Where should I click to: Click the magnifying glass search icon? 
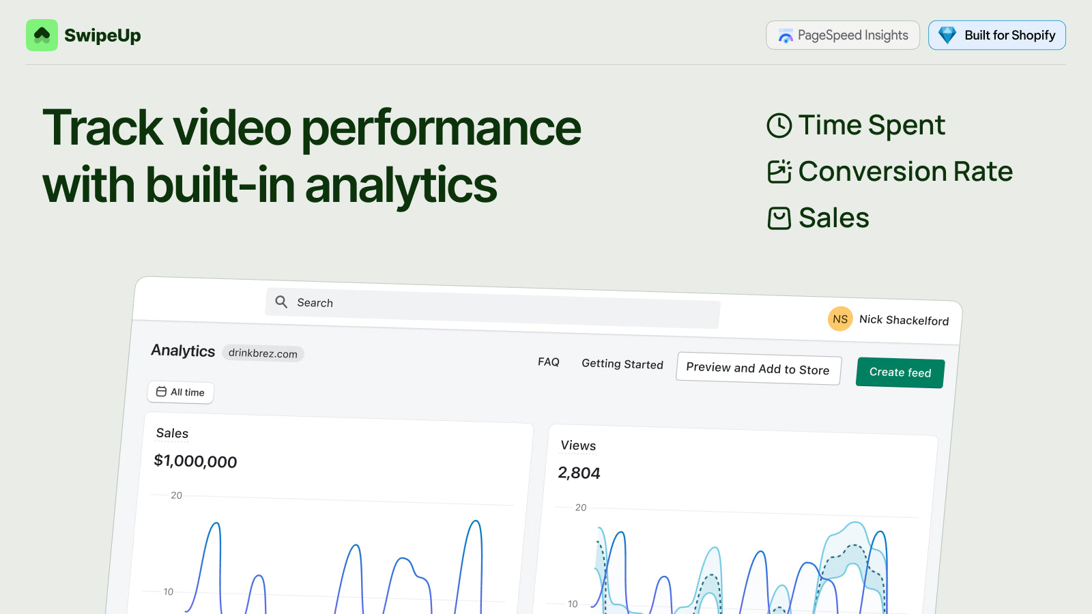coord(281,302)
